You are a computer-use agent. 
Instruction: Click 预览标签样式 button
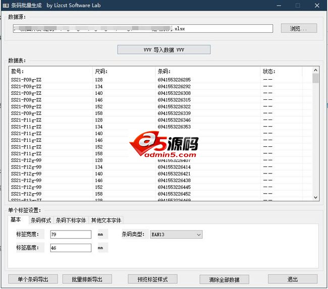point(152,279)
